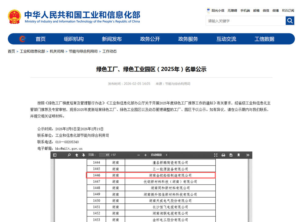This screenshot has width=305, height=222.
Task: Click the 阳光小信 robot icon
Action: [x=208, y=10]
